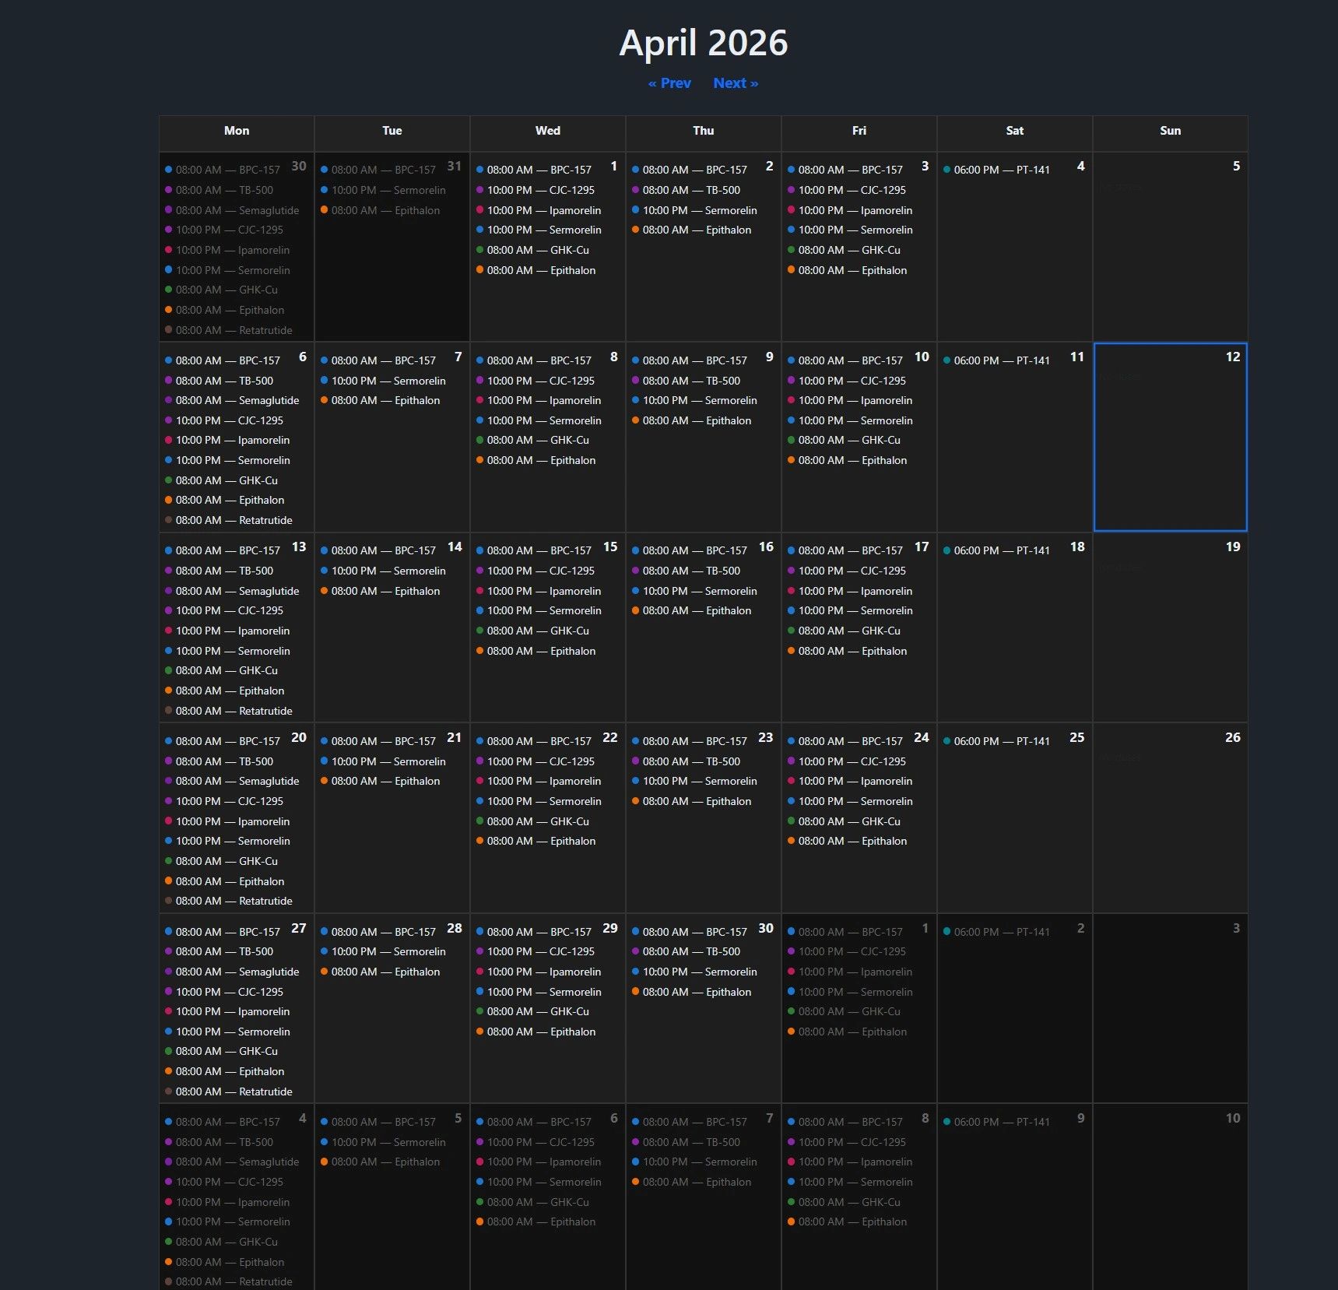Open the Sermorelin entry on April 28
The image size is (1338, 1290).
[x=388, y=951]
